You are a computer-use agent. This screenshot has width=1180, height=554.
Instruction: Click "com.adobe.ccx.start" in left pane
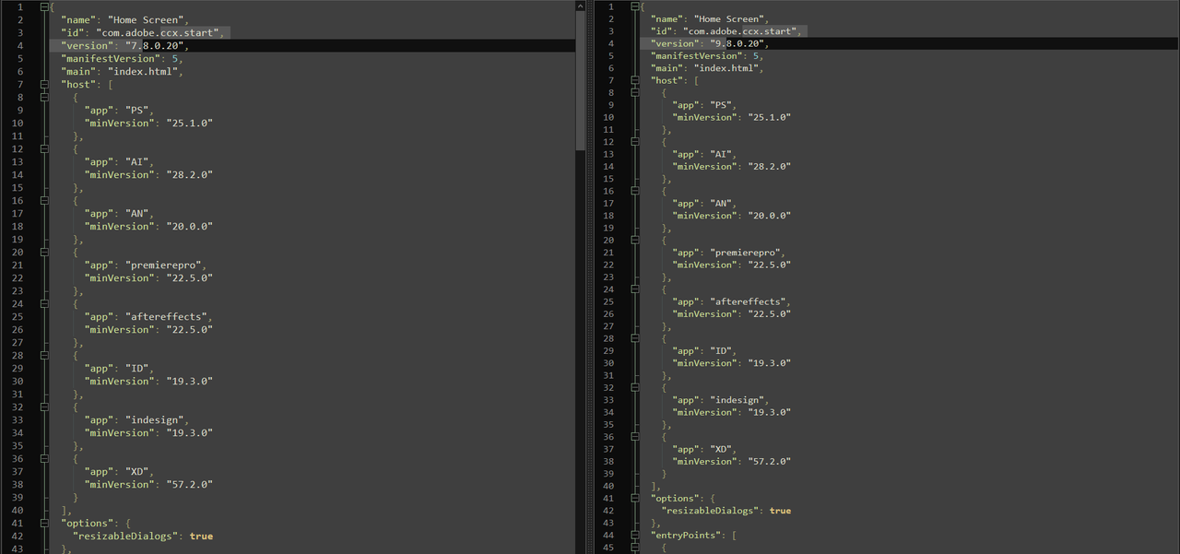[x=159, y=33]
